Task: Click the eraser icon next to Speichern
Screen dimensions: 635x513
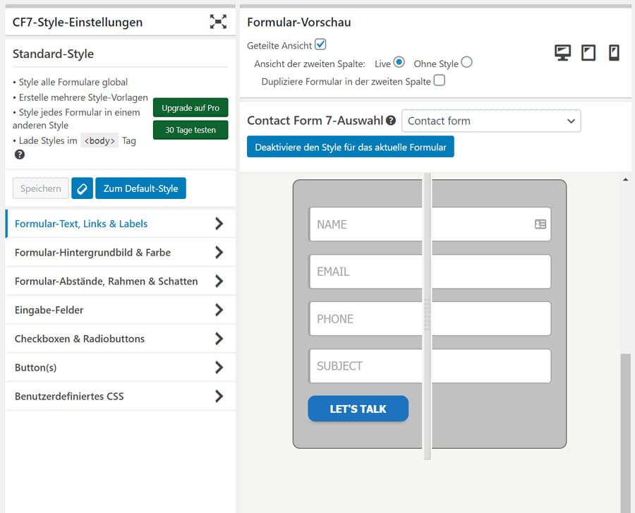Action: [x=82, y=188]
